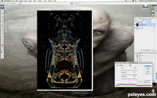
Task: Toggle lock image pixels
Action: (x=139, y=22)
